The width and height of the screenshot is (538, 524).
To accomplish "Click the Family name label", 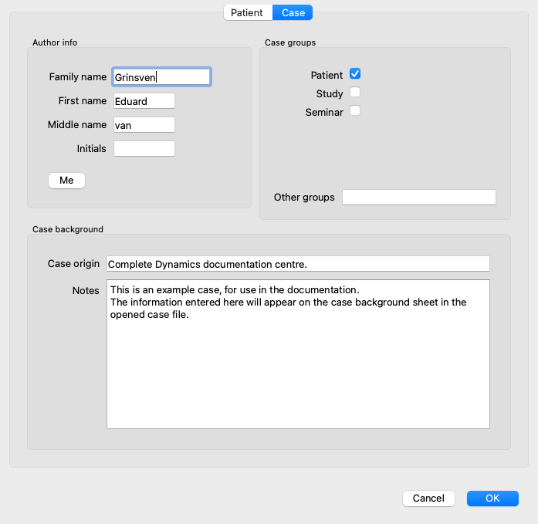I will (x=78, y=77).
